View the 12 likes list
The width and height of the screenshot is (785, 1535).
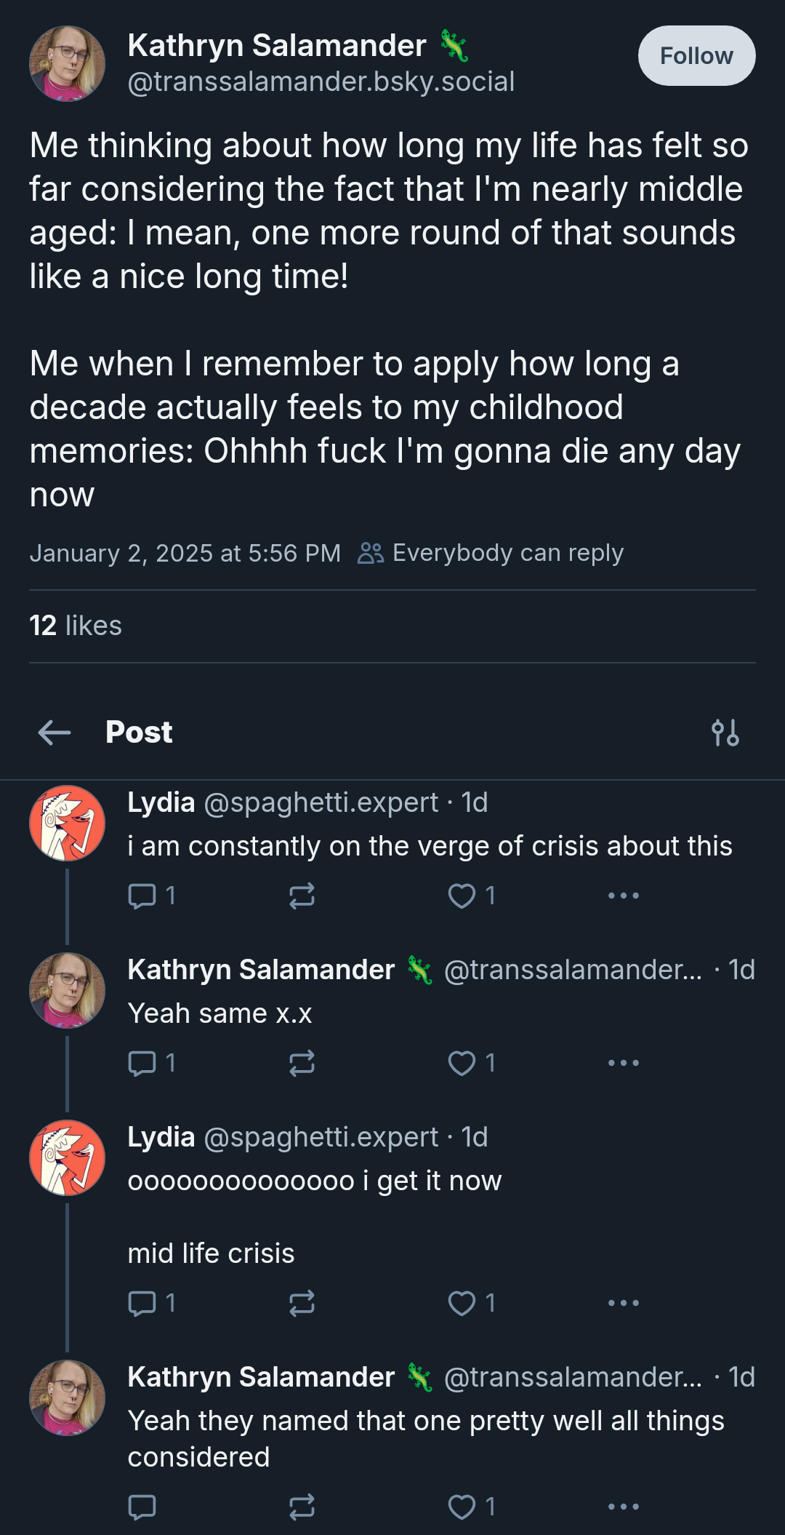point(76,626)
